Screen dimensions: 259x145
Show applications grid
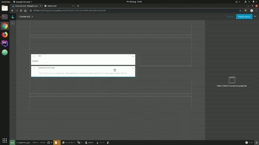click(x=4, y=141)
